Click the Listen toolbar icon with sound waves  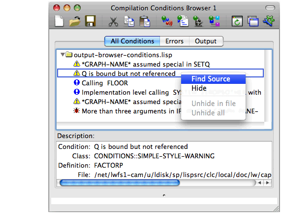167,21
